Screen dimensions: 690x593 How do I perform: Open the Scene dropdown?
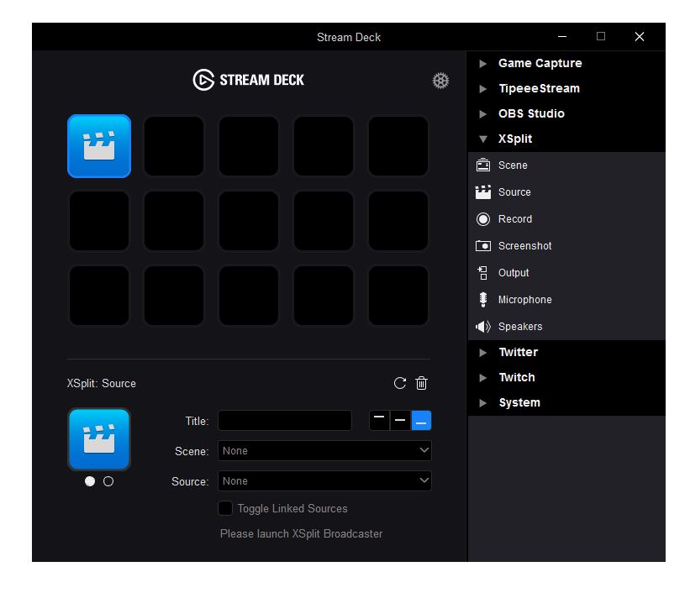tap(324, 450)
